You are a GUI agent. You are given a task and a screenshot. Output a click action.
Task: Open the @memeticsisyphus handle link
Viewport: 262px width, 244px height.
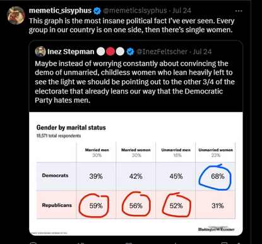(134, 11)
